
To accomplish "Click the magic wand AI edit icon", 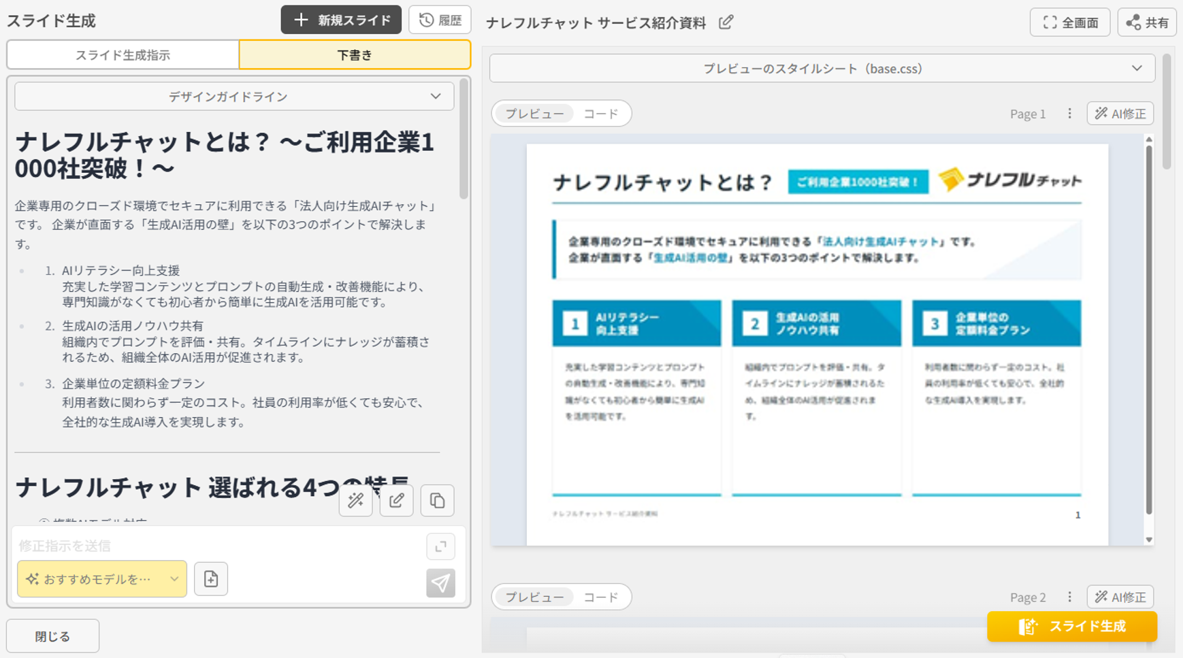I will click(x=355, y=501).
